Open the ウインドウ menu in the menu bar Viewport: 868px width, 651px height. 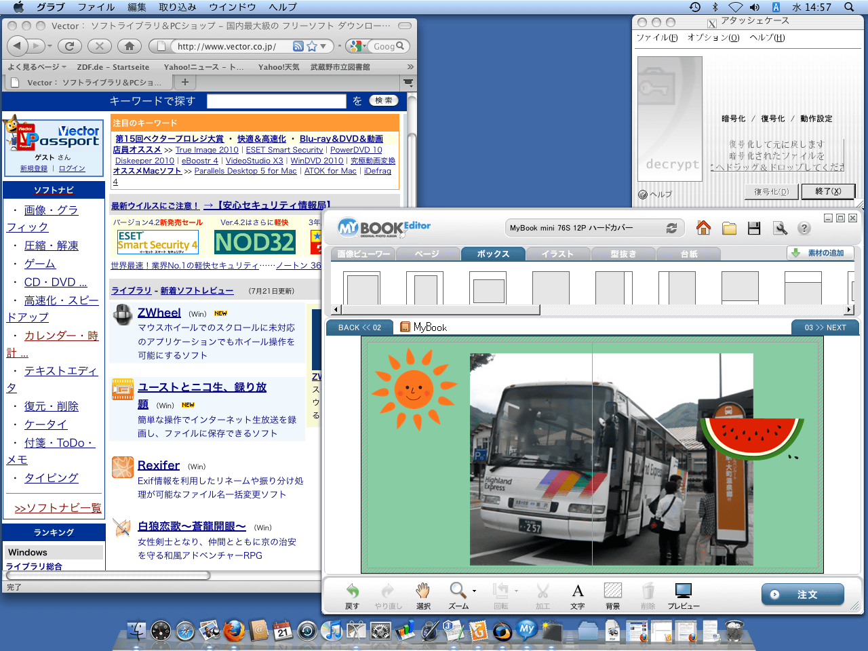pyautogui.click(x=233, y=7)
